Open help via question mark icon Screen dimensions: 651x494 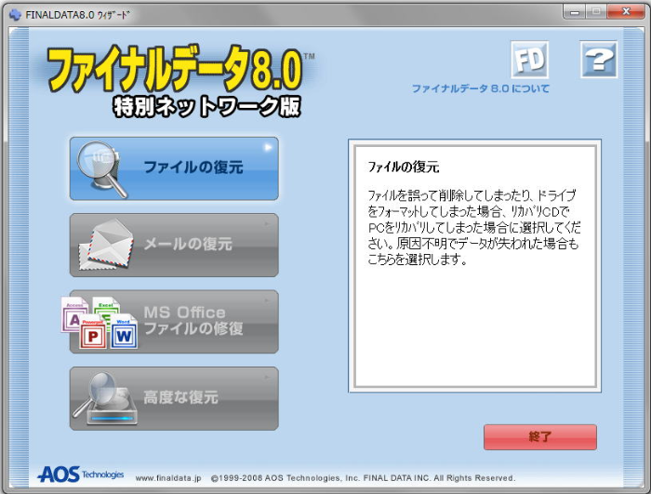599,60
